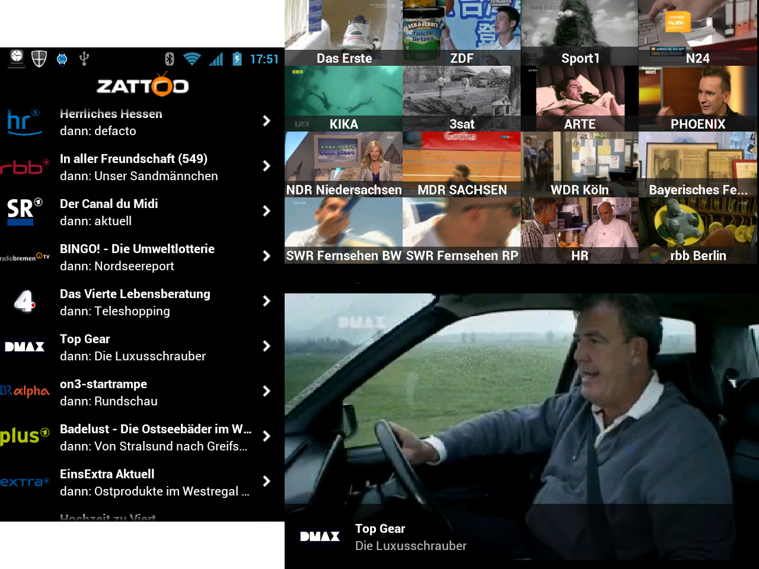Tap 'dann: Nordseereport' text
The image size is (759, 569).
[117, 266]
